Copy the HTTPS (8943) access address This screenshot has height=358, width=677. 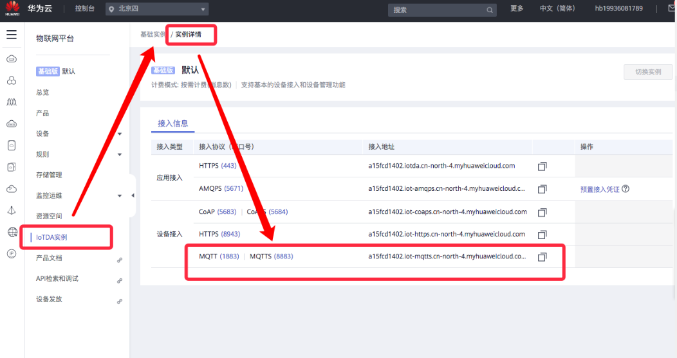(x=542, y=235)
